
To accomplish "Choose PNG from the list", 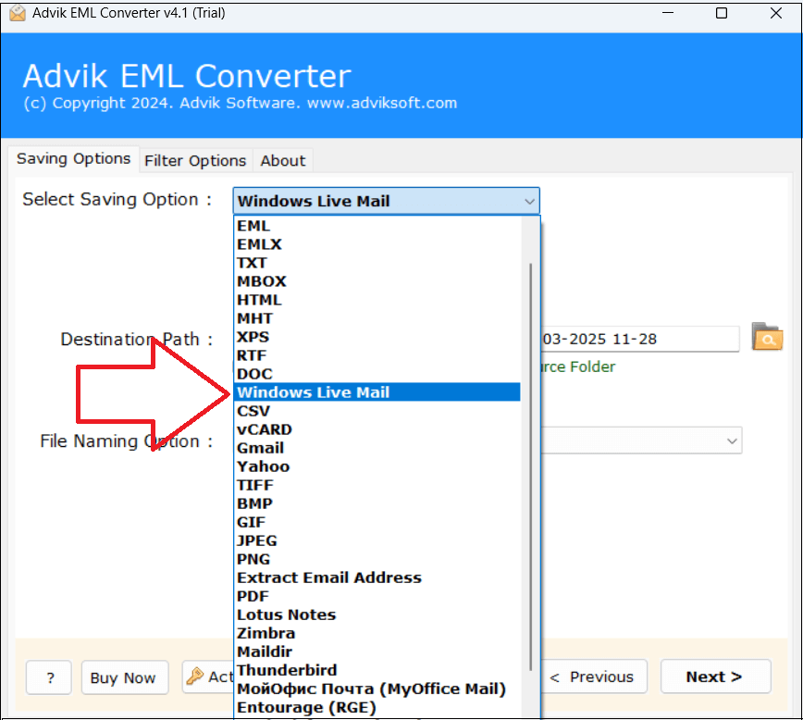I will (x=377, y=559).
